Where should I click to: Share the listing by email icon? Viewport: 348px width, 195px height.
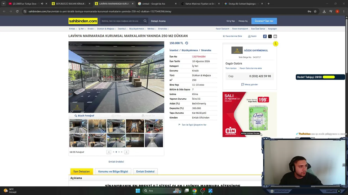(x=275, y=36)
